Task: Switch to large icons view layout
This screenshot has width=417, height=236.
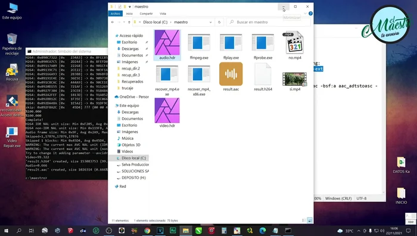Action: pyautogui.click(x=310, y=221)
